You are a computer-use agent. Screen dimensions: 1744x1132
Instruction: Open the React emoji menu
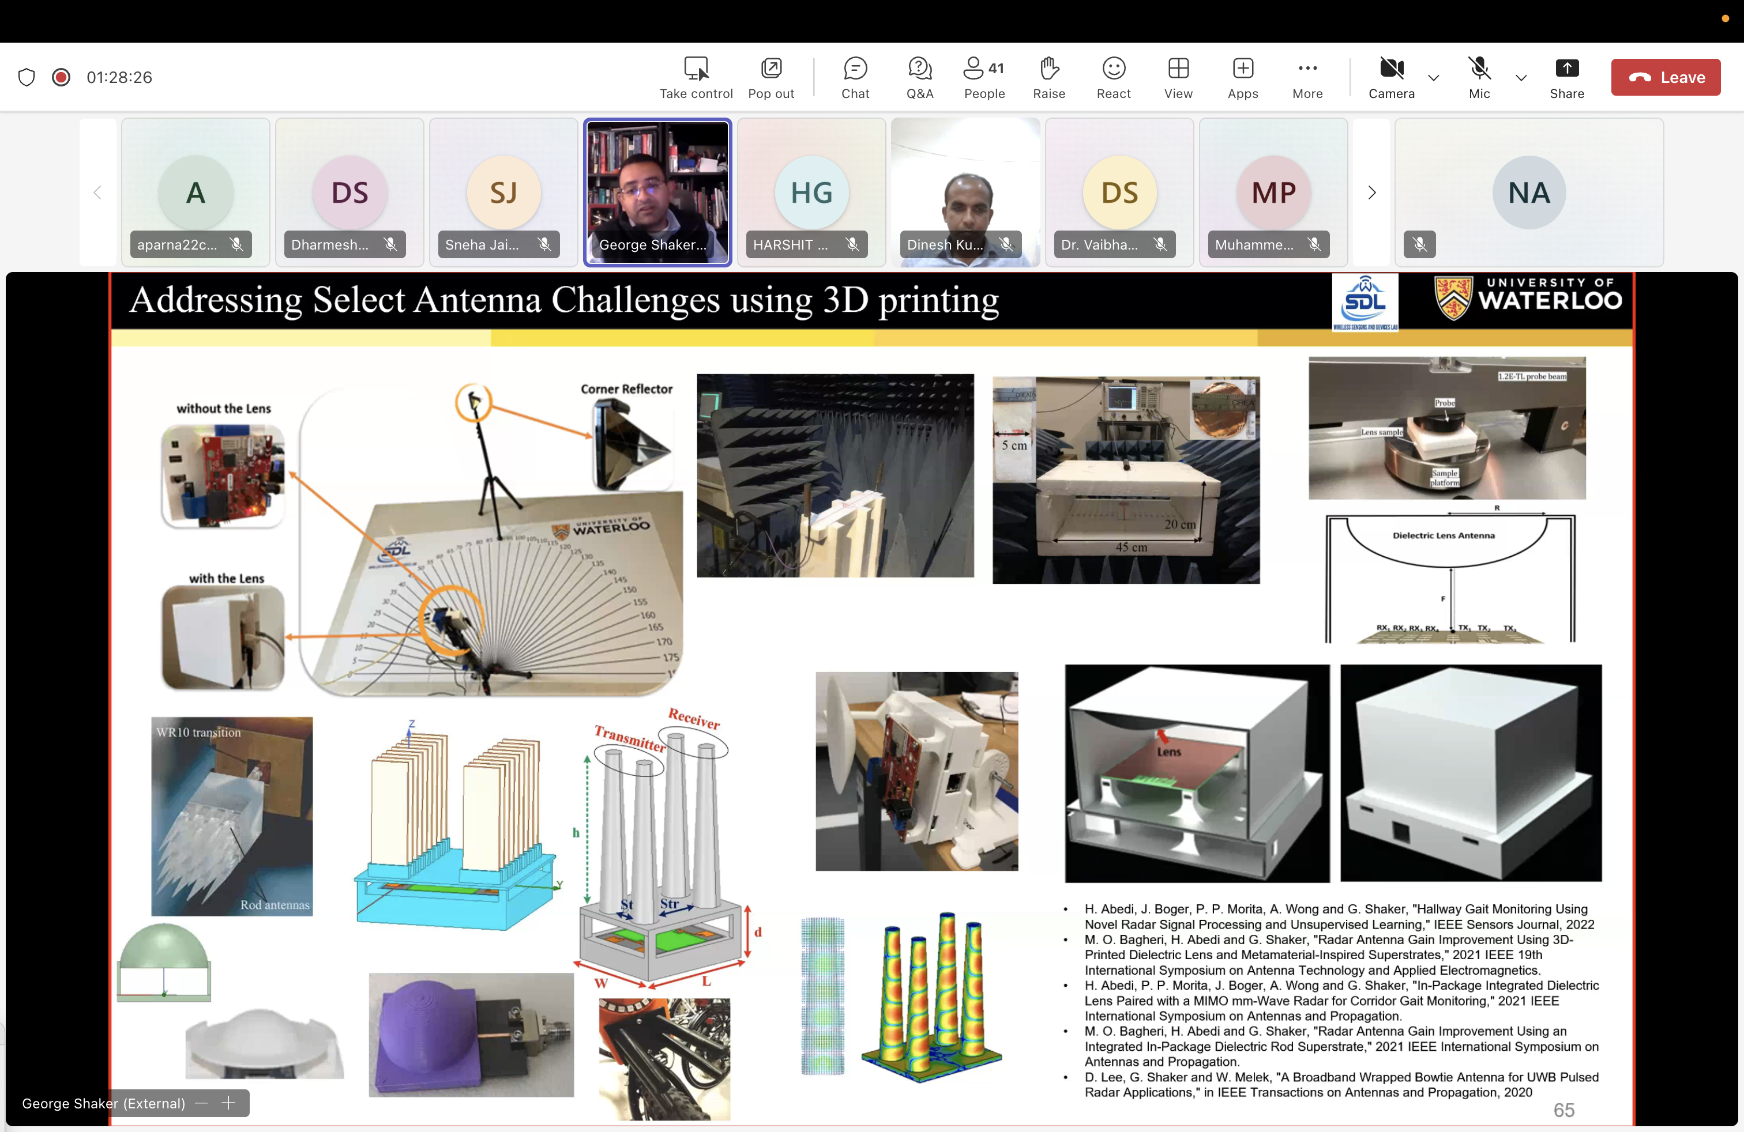pyautogui.click(x=1112, y=77)
